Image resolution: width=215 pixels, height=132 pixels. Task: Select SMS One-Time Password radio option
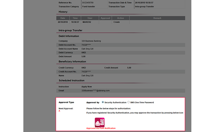point(128,102)
